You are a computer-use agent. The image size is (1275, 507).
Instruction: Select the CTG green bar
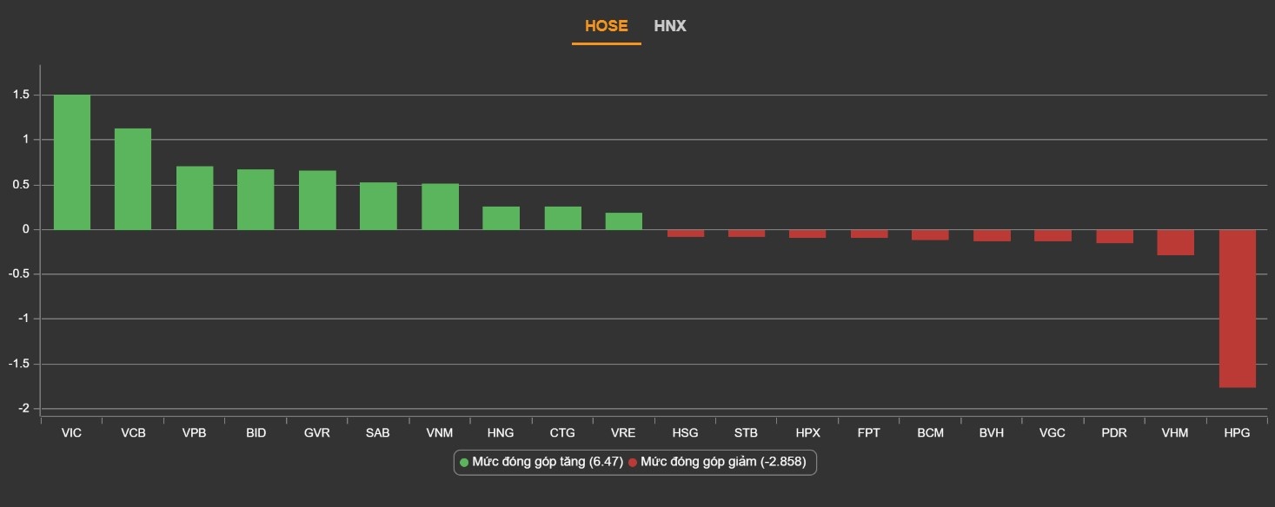click(x=562, y=219)
